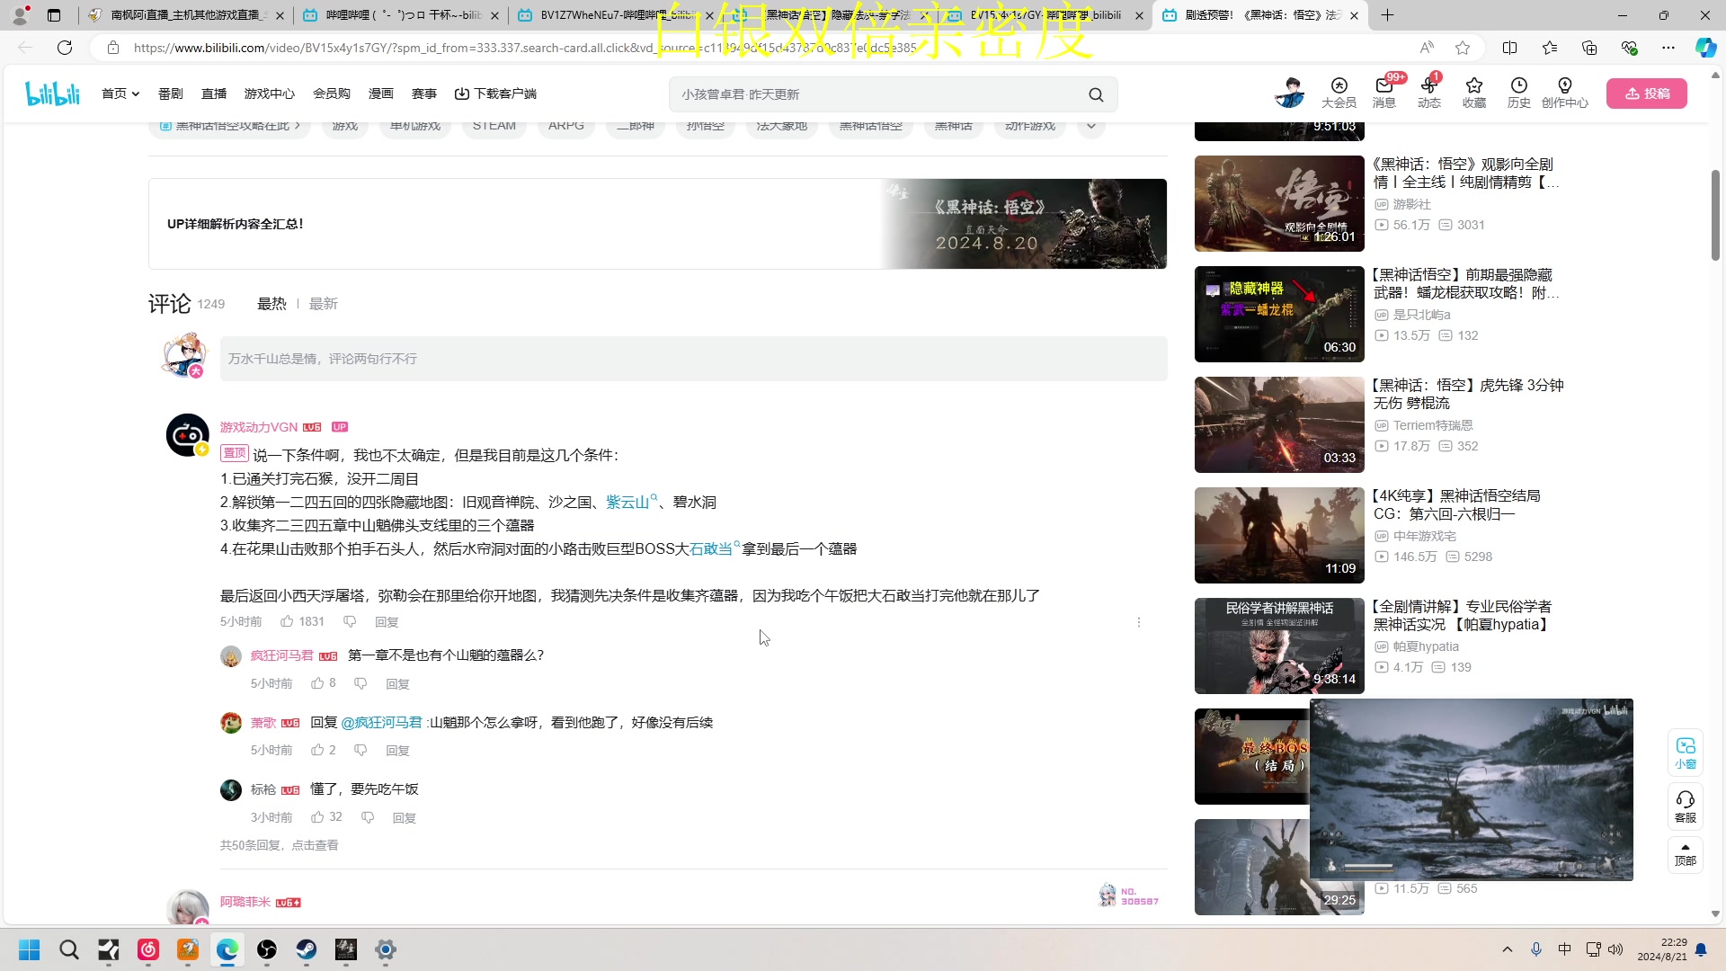Open 下载客户端 download link
The image size is (1726, 971).
click(x=495, y=94)
